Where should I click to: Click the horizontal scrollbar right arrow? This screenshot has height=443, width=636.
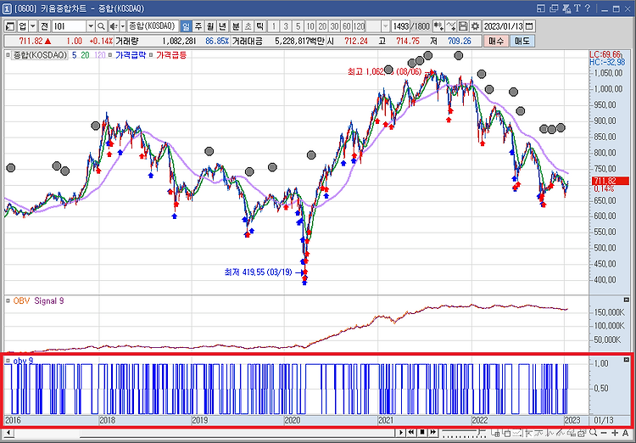point(401,433)
